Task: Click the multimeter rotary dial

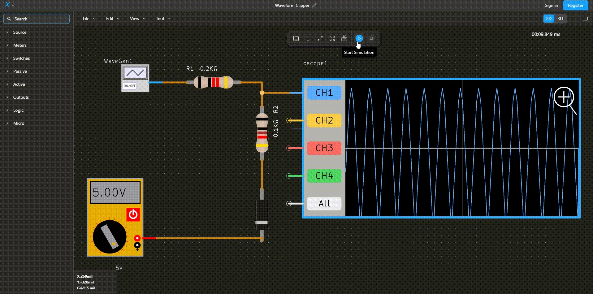Action: 110,237
